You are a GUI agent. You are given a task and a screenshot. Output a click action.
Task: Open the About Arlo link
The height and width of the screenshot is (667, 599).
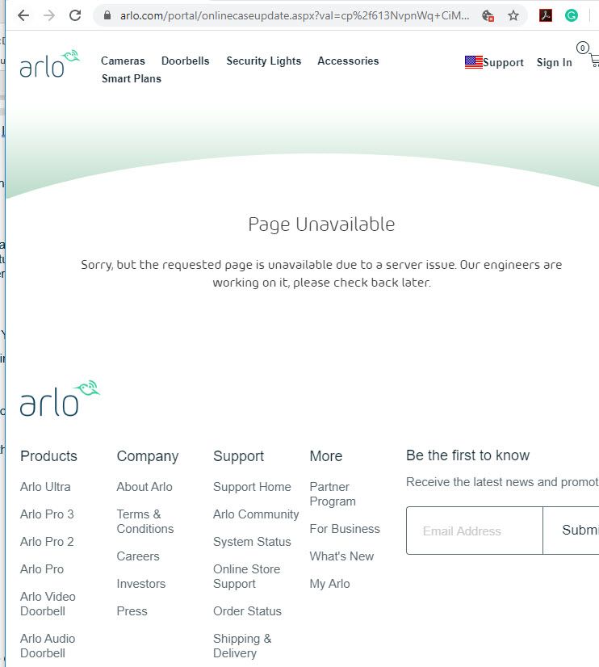tap(145, 487)
